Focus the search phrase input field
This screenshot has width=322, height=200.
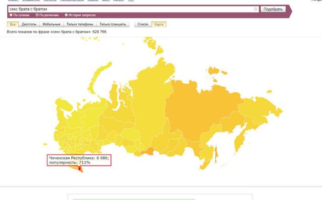click(129, 9)
